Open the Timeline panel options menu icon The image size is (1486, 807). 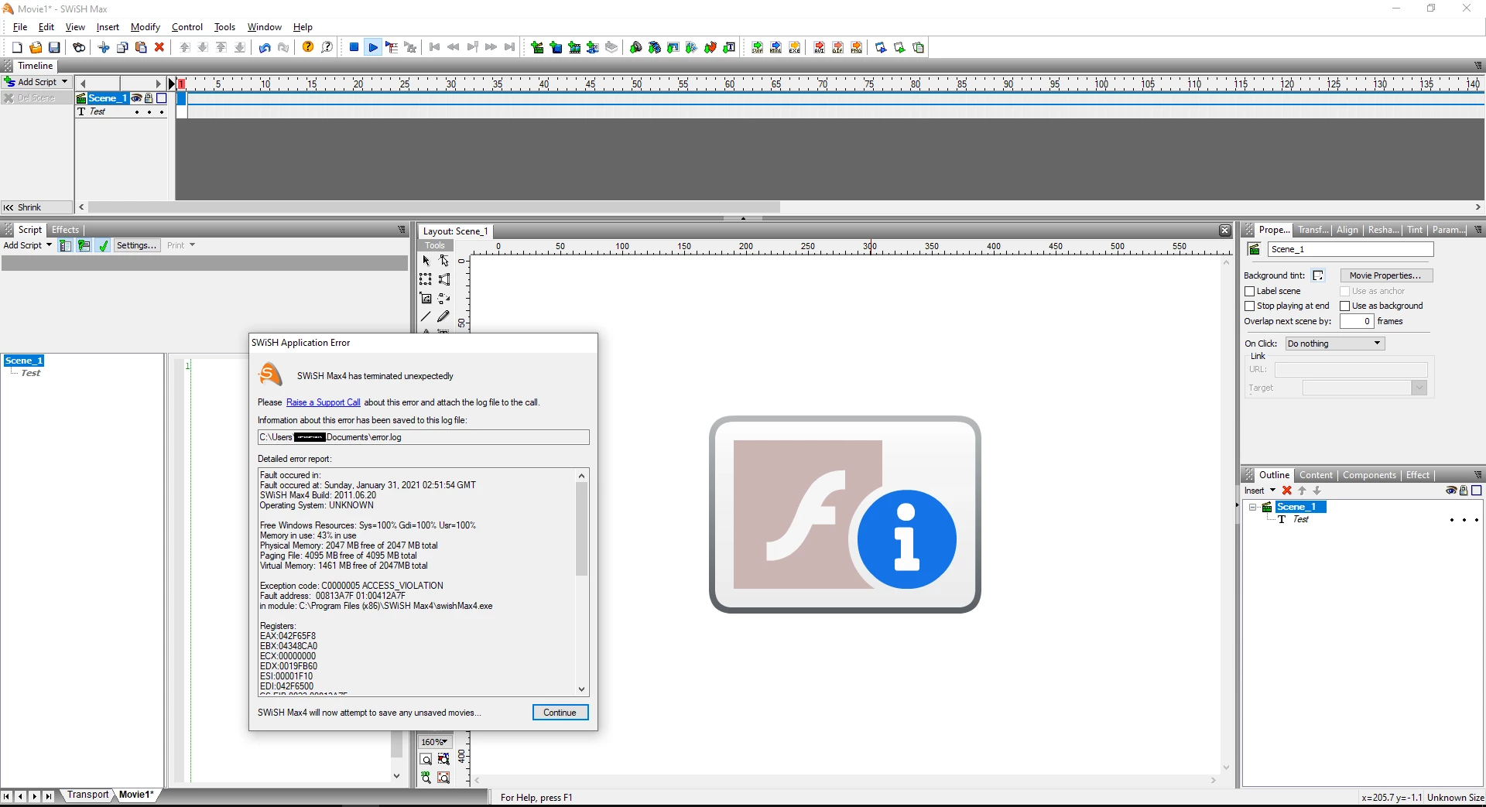pyautogui.click(x=1477, y=66)
